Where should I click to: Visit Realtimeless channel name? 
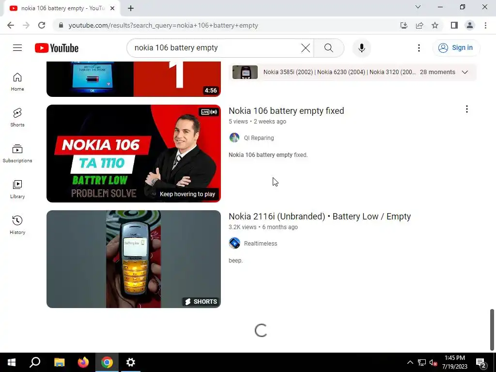(260, 244)
